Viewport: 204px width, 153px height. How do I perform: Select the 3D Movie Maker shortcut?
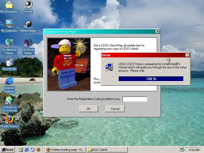tap(28, 47)
